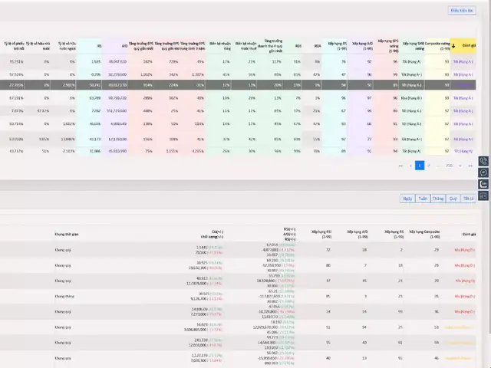Go to the previous page arrow

point(410,165)
